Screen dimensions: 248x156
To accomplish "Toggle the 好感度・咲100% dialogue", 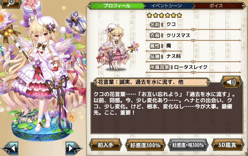I will click(x=188, y=145).
